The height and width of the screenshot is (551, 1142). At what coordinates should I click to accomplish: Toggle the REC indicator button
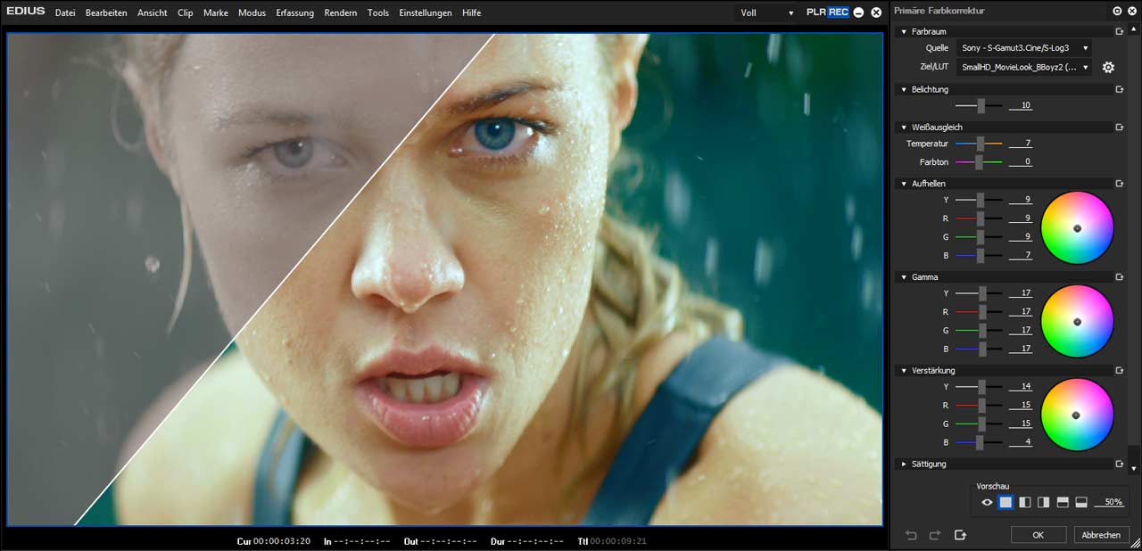[838, 12]
